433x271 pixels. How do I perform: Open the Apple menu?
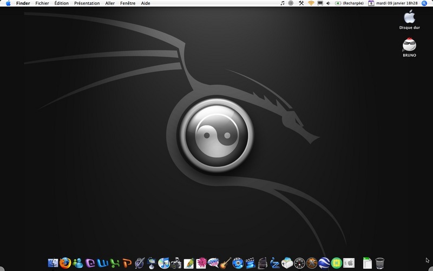click(x=8, y=3)
